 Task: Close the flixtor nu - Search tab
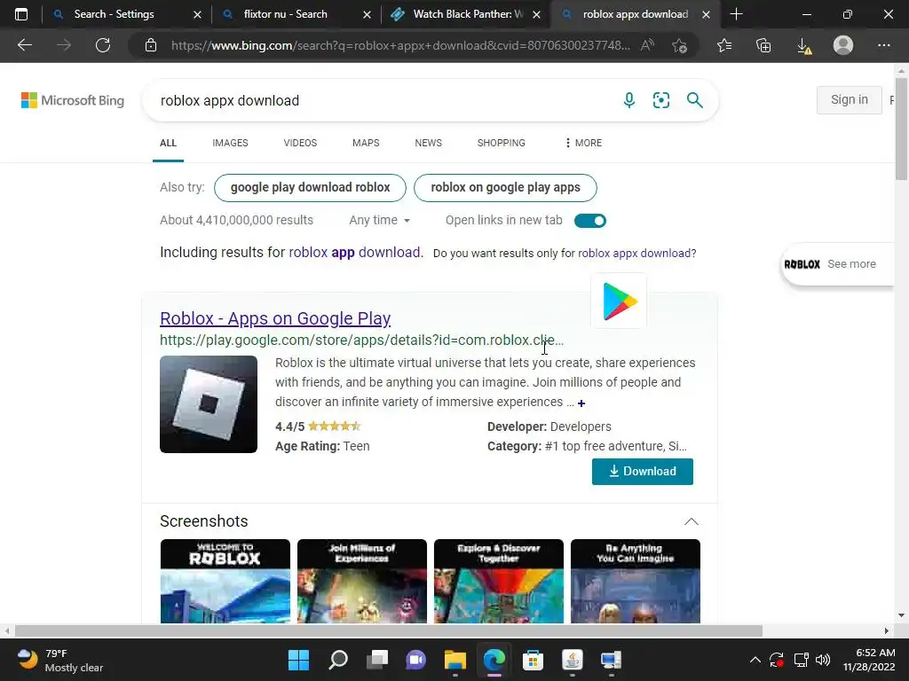pos(367,14)
